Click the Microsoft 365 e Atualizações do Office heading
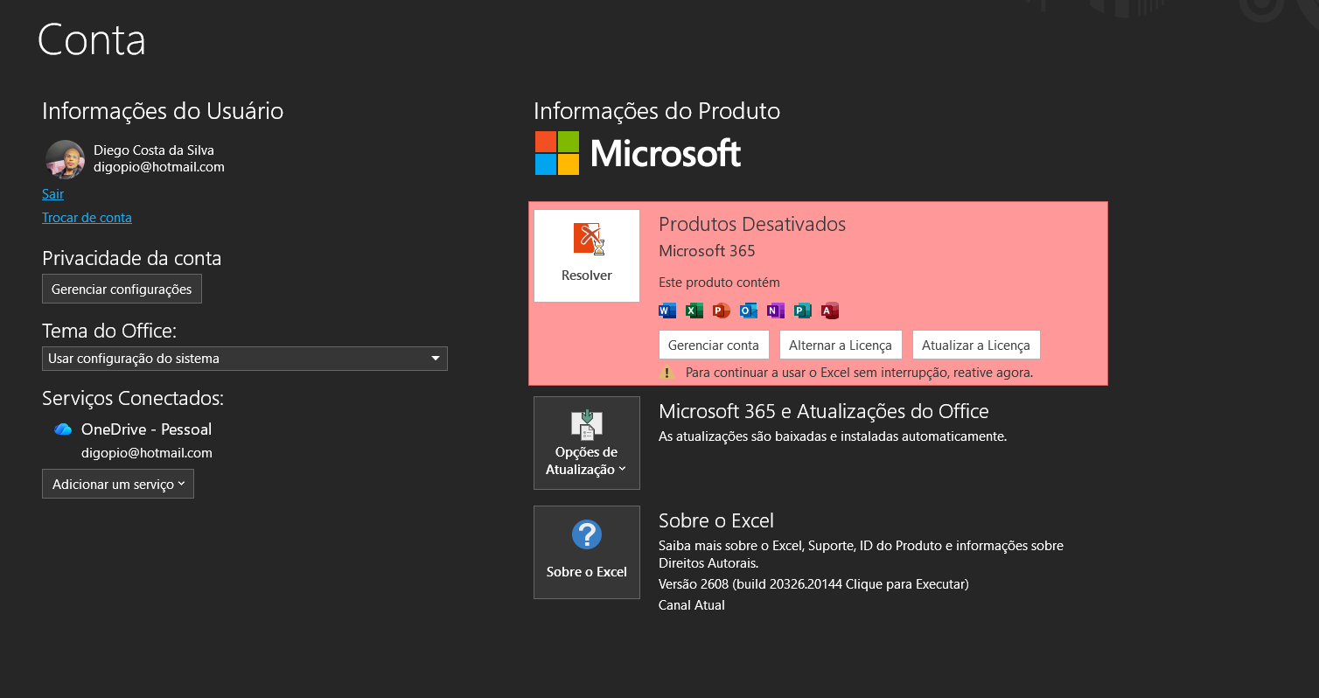Image resolution: width=1319 pixels, height=698 pixels. [824, 411]
